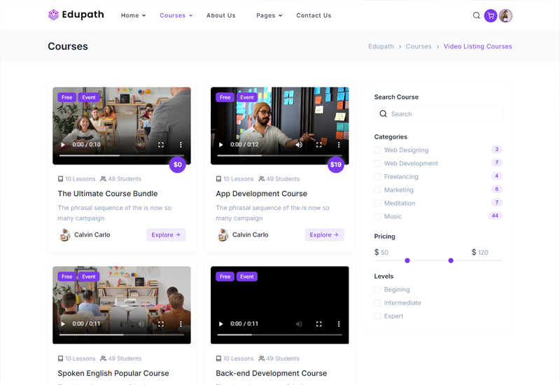This screenshot has height=385, width=560.
Task: Mute the App Development Course video
Action: pyautogui.click(x=299, y=145)
